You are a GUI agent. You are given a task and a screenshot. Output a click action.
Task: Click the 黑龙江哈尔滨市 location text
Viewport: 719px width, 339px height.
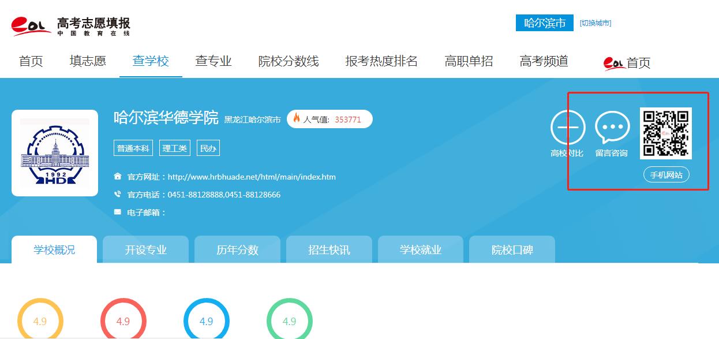[x=252, y=120]
